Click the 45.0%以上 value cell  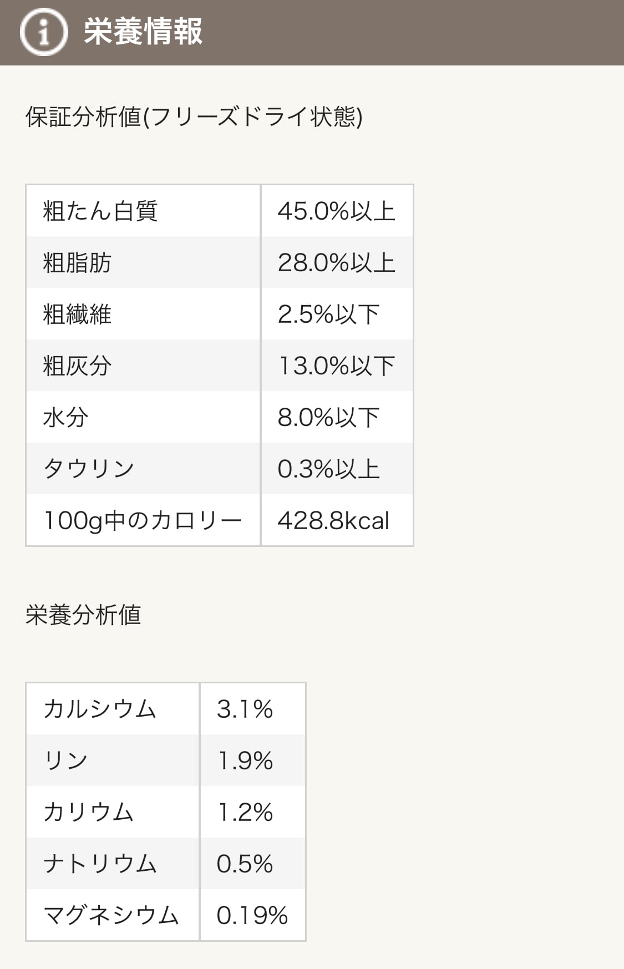336,211
